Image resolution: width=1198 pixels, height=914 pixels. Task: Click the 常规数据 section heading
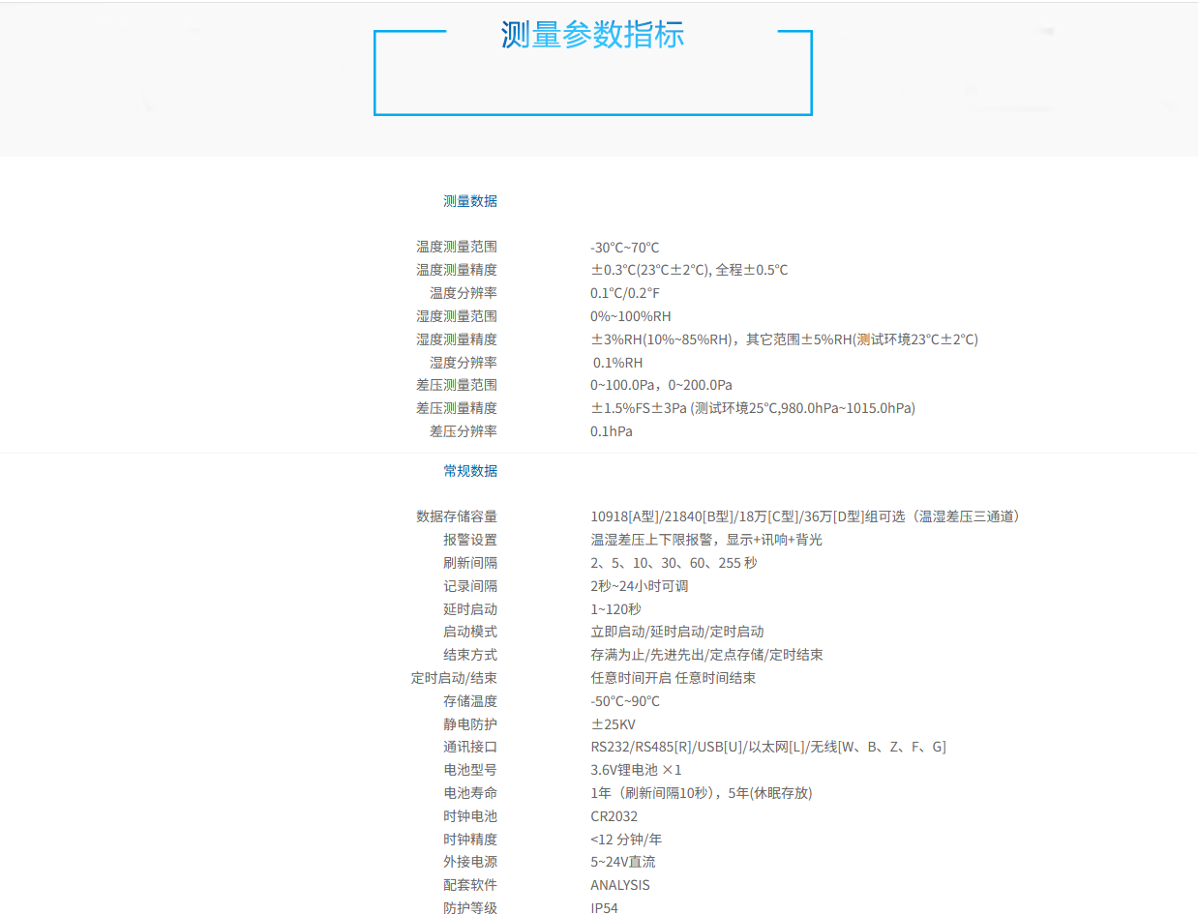470,471
